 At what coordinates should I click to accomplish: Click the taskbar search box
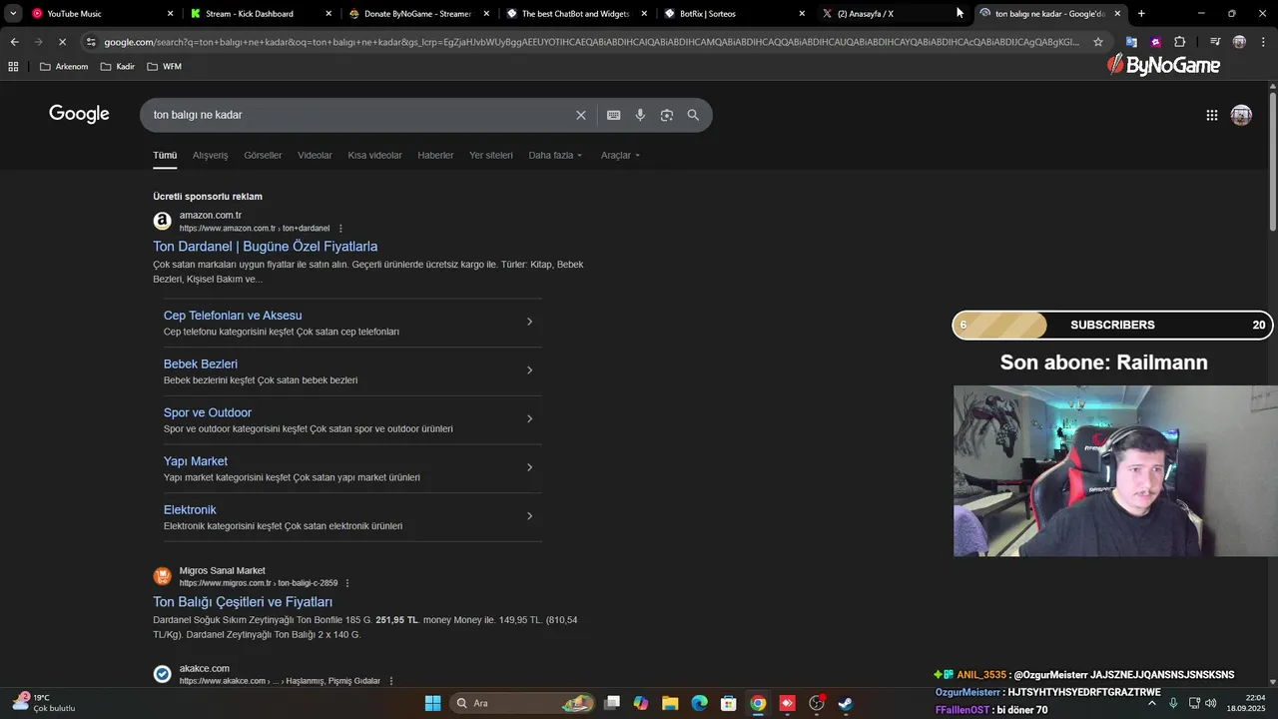[x=523, y=703]
